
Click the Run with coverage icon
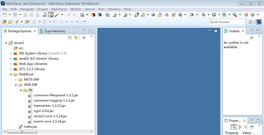tap(224, 15)
